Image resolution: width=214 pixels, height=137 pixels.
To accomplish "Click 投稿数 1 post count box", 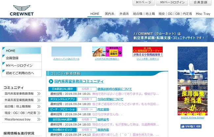I will coord(87,89).
